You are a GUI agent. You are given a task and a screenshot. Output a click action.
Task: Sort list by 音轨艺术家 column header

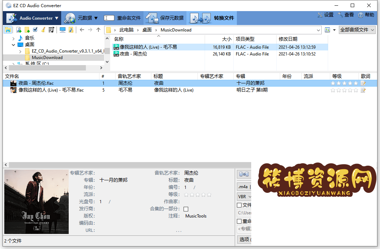click(133, 76)
